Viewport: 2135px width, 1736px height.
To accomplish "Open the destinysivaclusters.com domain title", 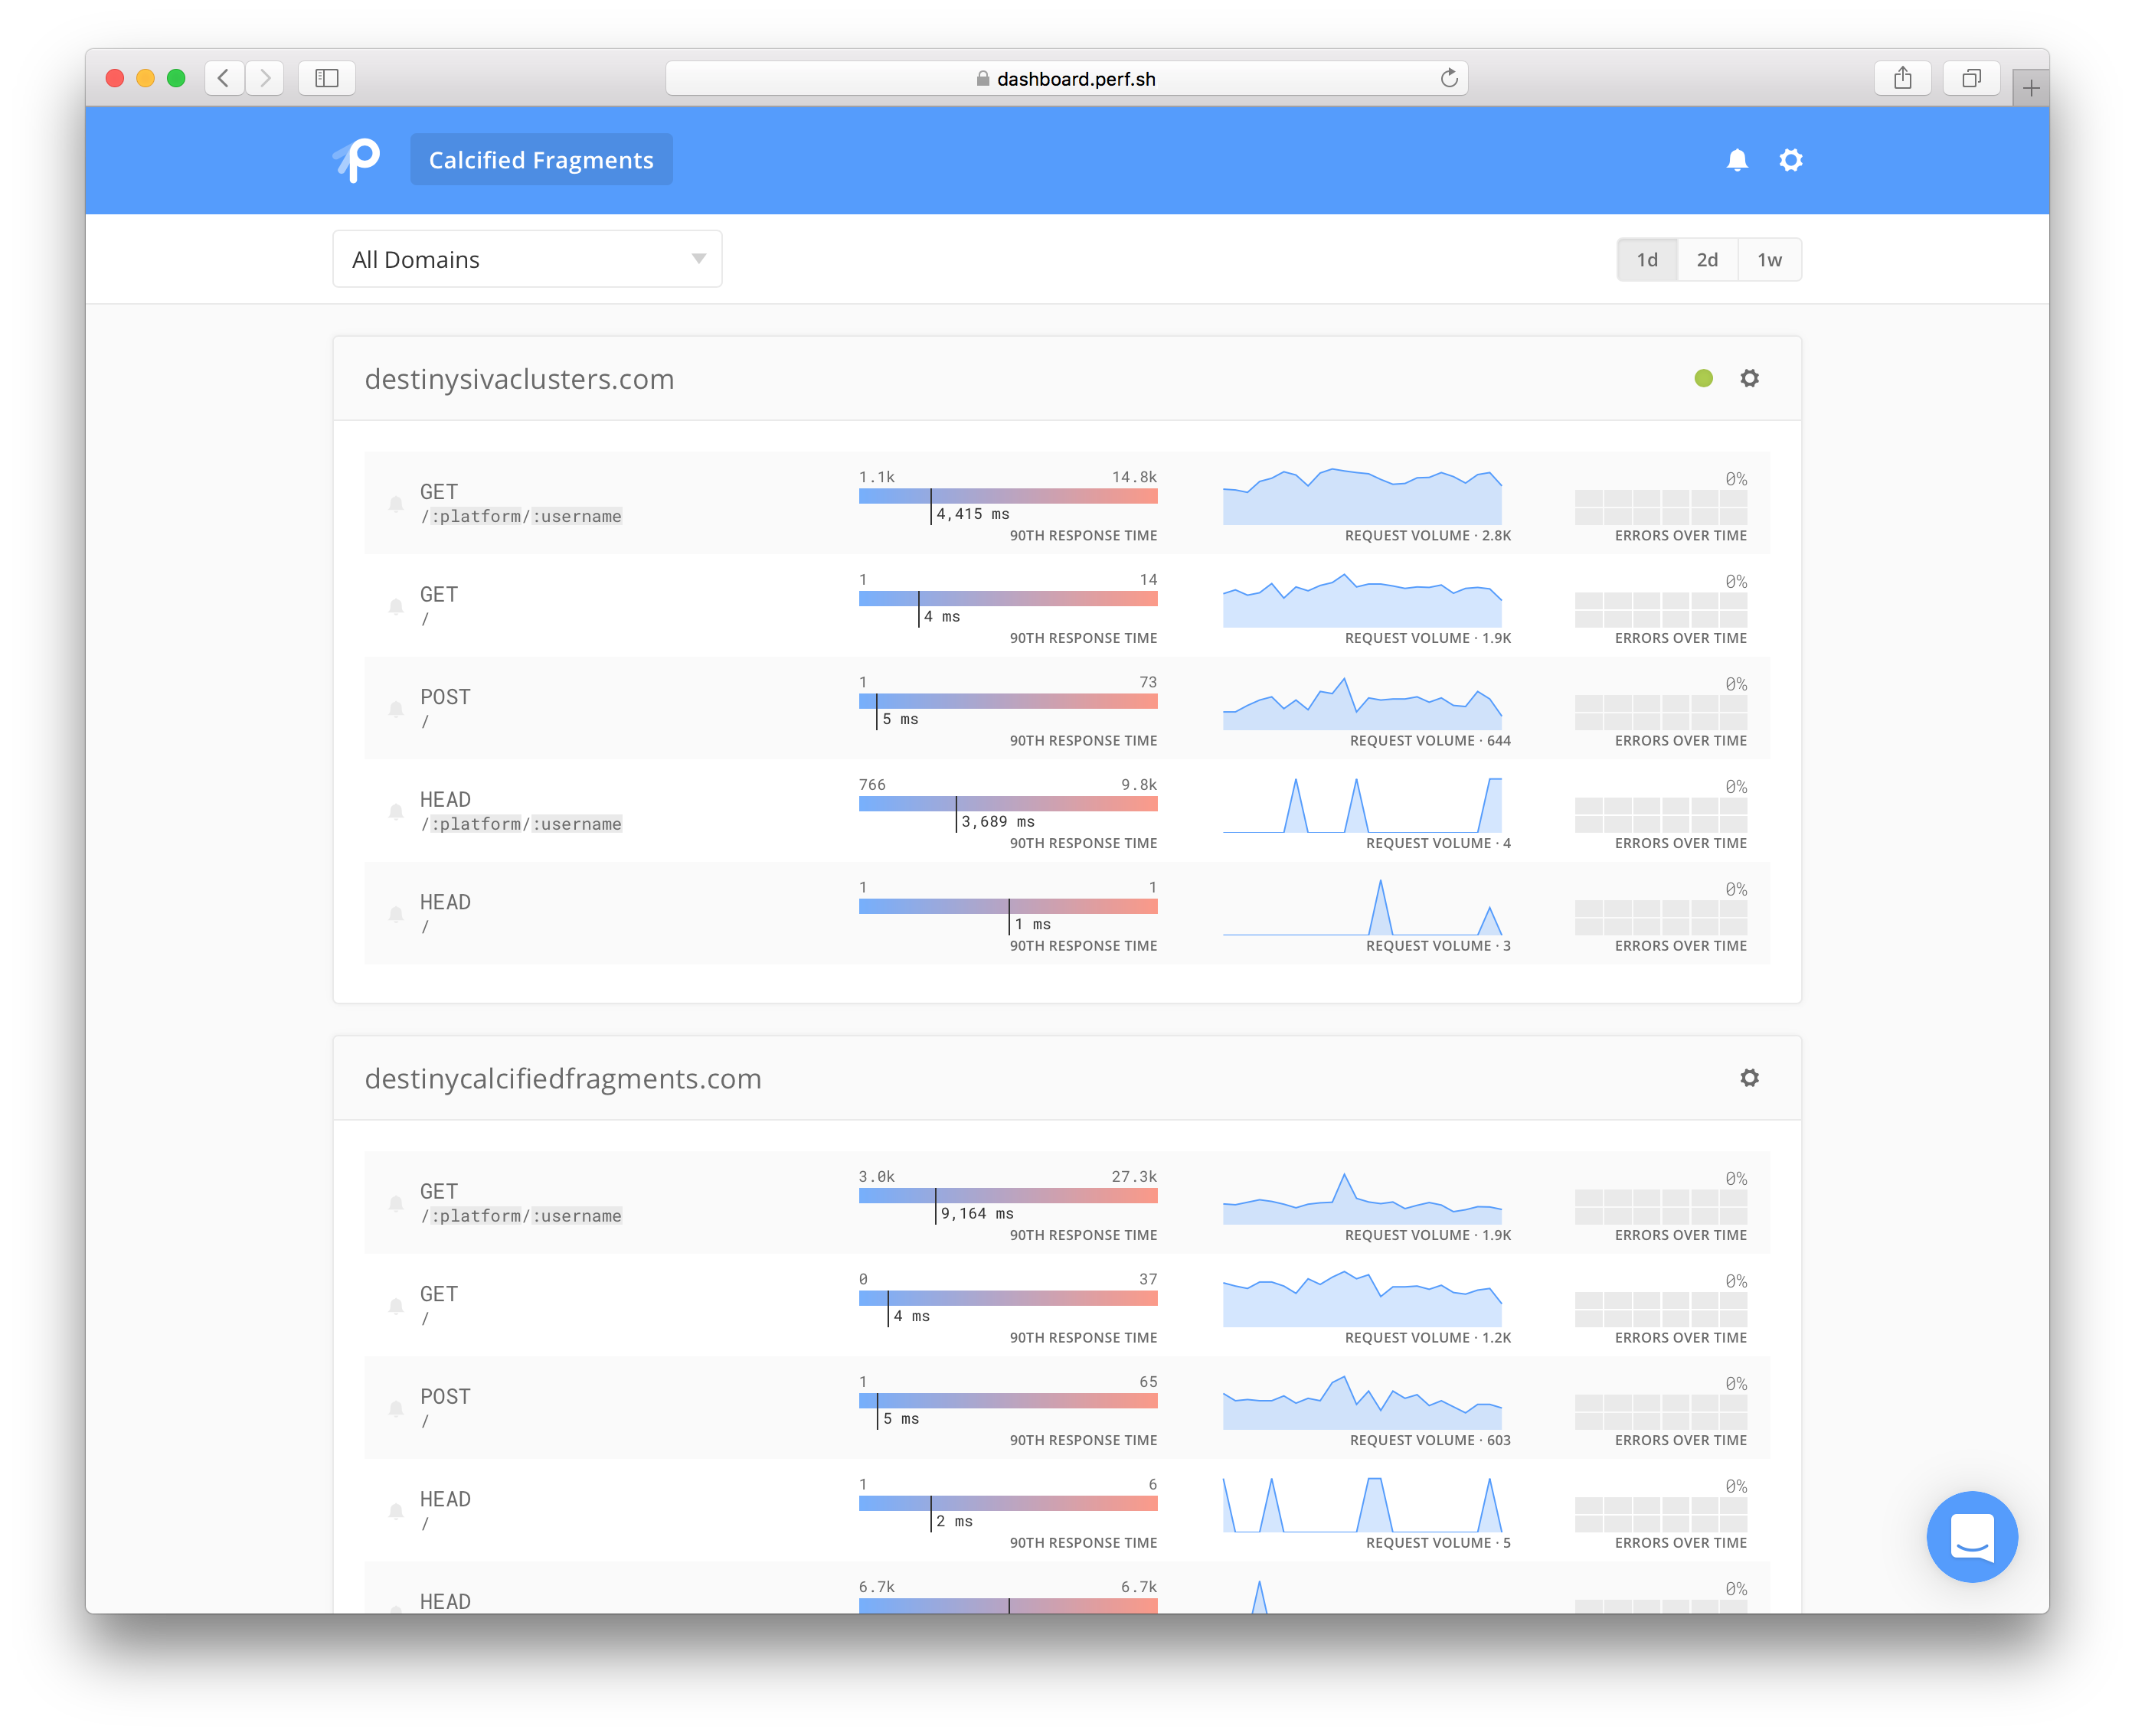I will pos(519,379).
